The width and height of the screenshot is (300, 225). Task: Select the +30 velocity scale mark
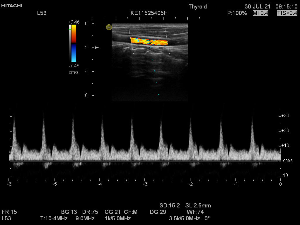[x=285, y=116]
